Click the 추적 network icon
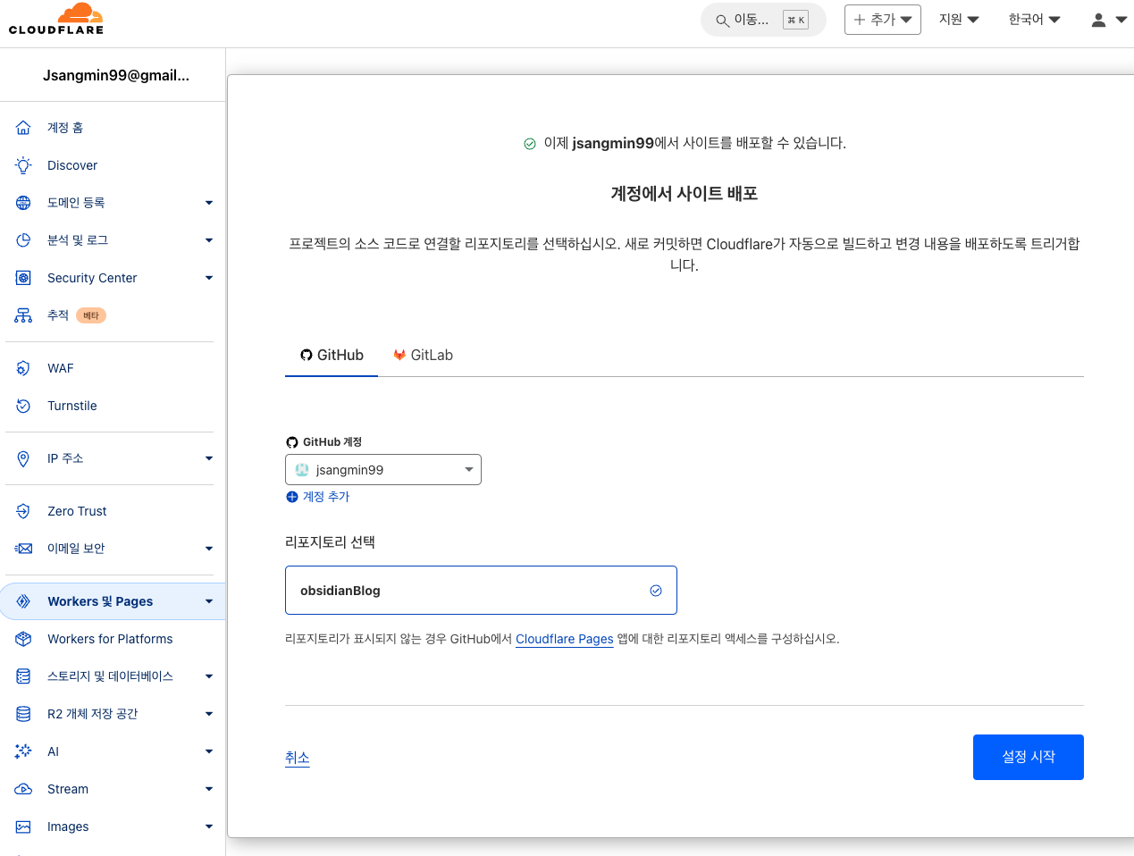Screen dimensions: 1134x856 point(23,315)
